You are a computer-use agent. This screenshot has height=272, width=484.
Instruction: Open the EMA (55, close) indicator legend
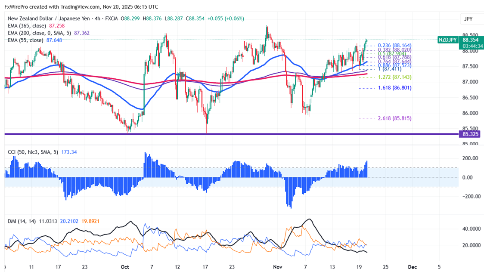(x=25, y=40)
